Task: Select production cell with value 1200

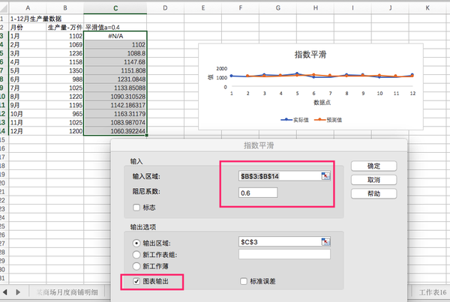Action: pos(65,131)
